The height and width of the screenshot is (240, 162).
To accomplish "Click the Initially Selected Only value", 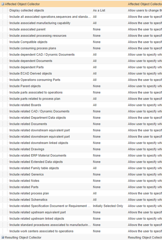I will click(x=108, y=206).
